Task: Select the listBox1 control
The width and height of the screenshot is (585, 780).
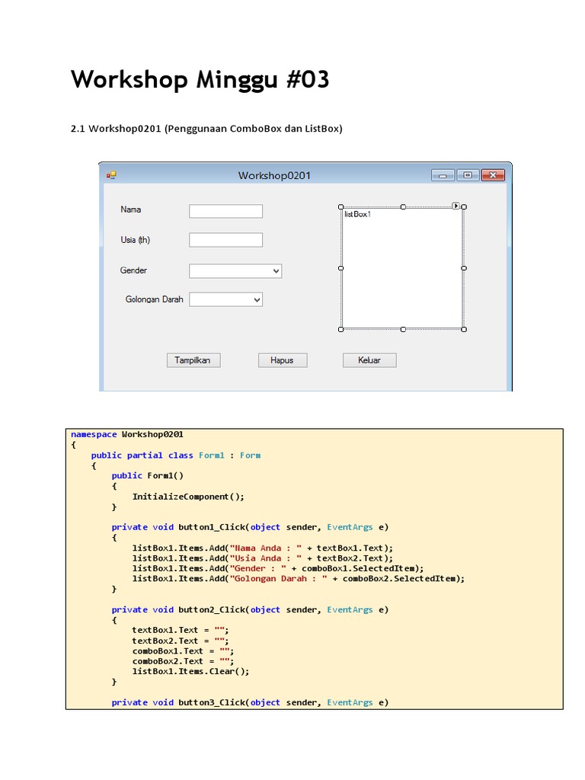Action: tap(402, 268)
